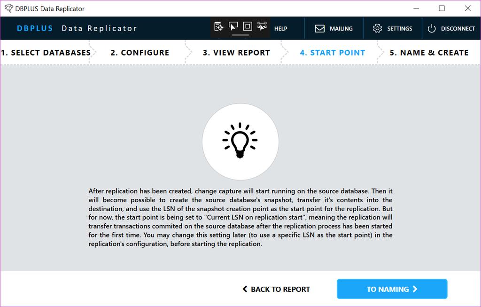Open SETTINGS via the gear icon
Image resolution: width=481 pixels, height=307 pixels.
pos(377,28)
